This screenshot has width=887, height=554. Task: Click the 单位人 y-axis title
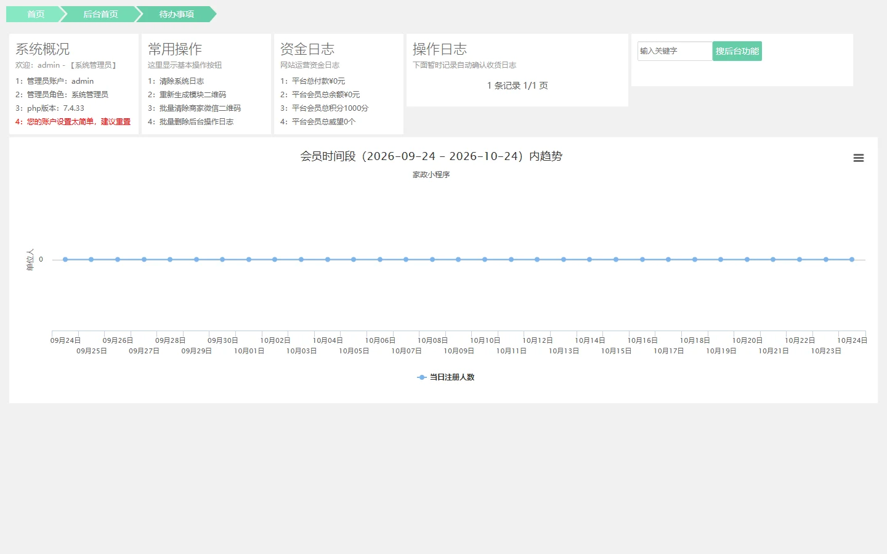pyautogui.click(x=30, y=260)
